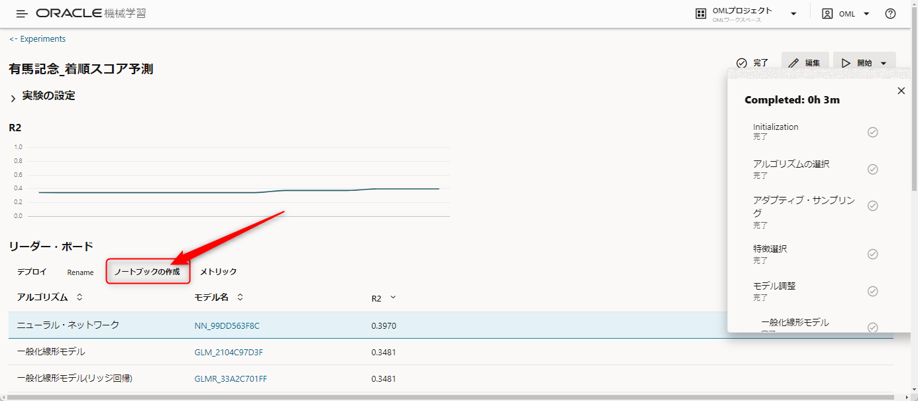This screenshot has height=401, width=918.
Task: Click the デプロイ leaderboard action
Action: (32, 272)
